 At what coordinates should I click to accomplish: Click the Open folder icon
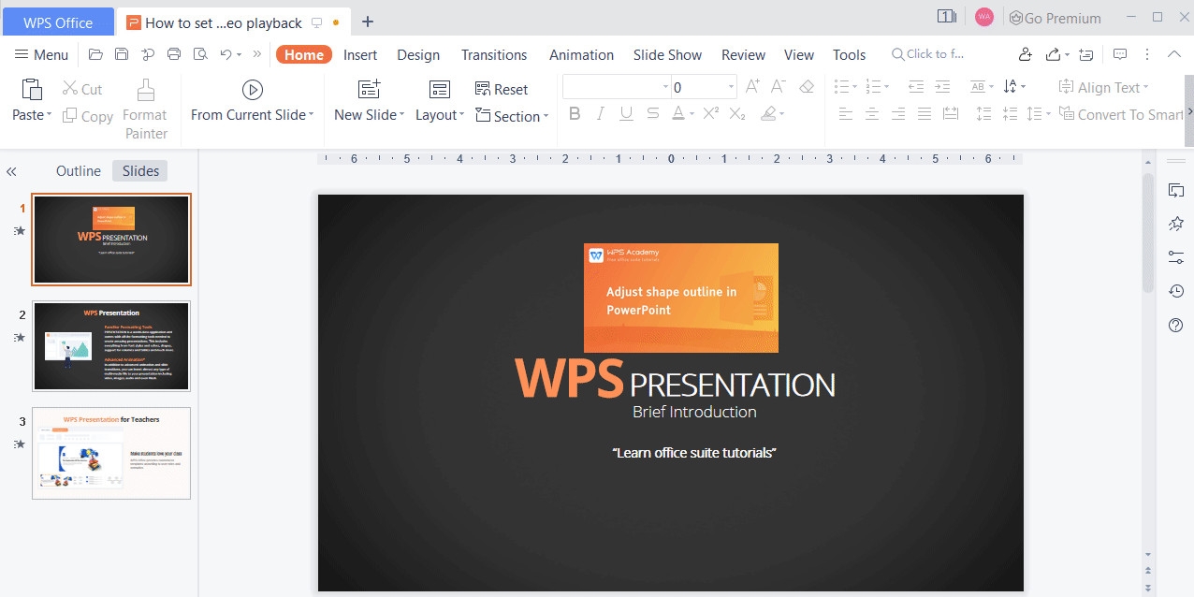click(95, 54)
